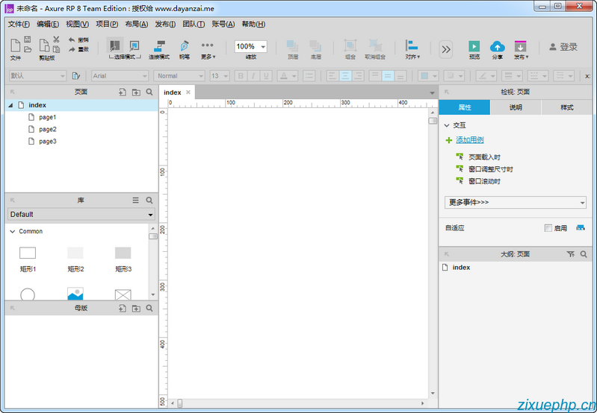Click the bullet list icon
The height and width of the screenshot is (413, 597).
[x=309, y=76]
